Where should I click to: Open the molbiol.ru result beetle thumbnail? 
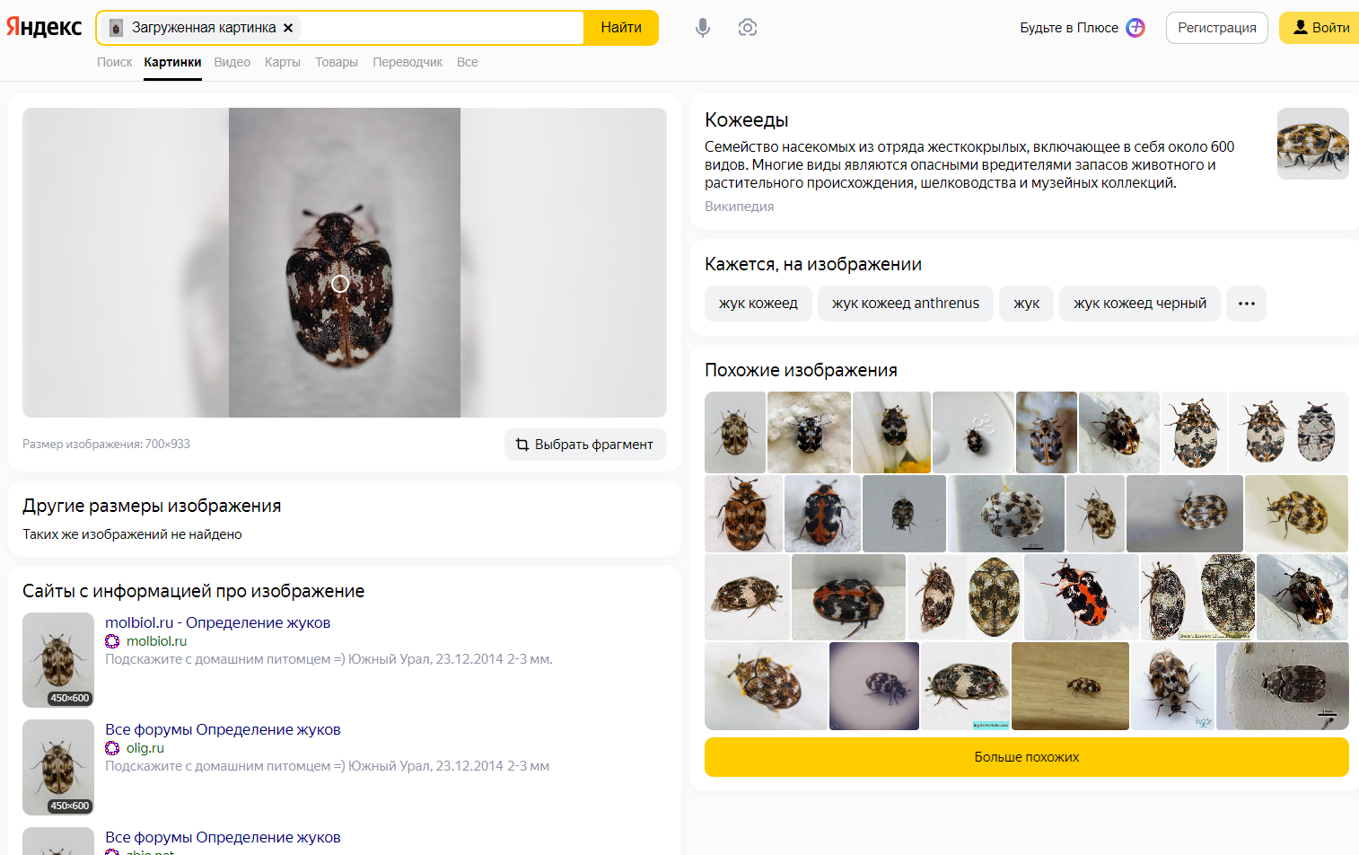pos(58,660)
